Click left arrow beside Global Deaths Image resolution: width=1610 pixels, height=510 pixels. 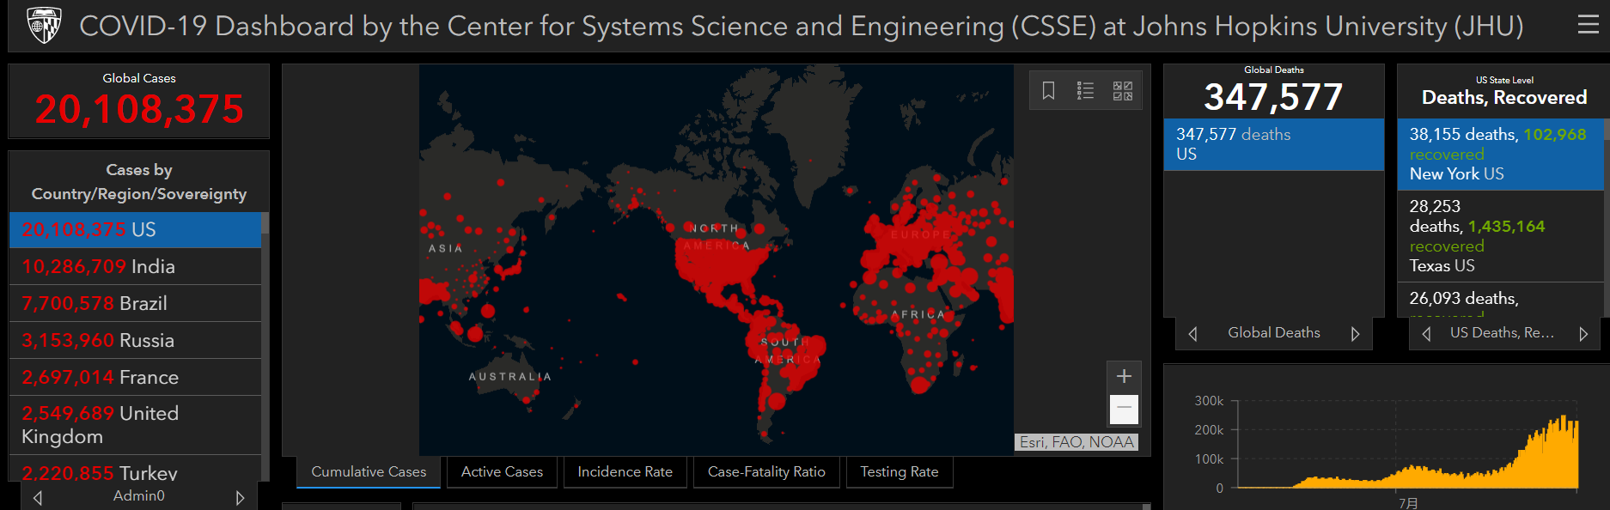click(x=1192, y=334)
